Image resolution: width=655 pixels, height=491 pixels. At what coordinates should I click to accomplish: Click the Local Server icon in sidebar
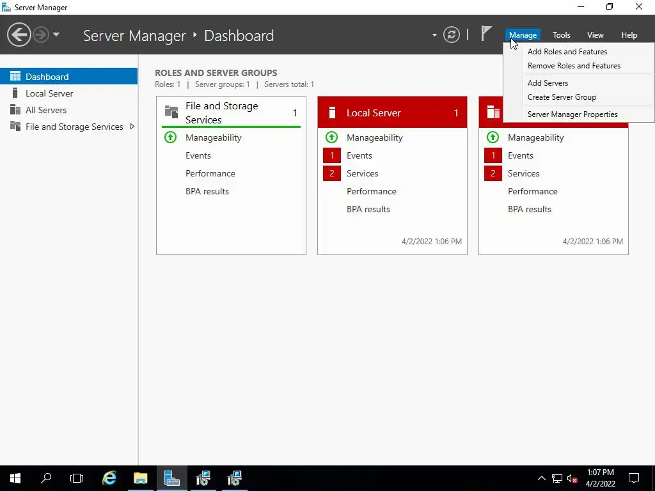tap(15, 93)
